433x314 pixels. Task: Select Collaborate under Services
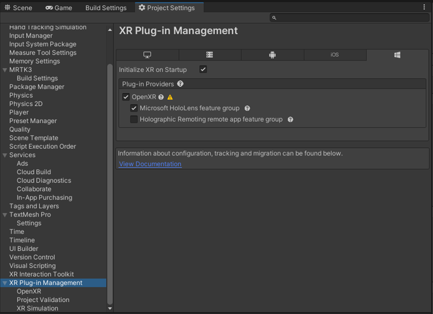tap(34, 189)
